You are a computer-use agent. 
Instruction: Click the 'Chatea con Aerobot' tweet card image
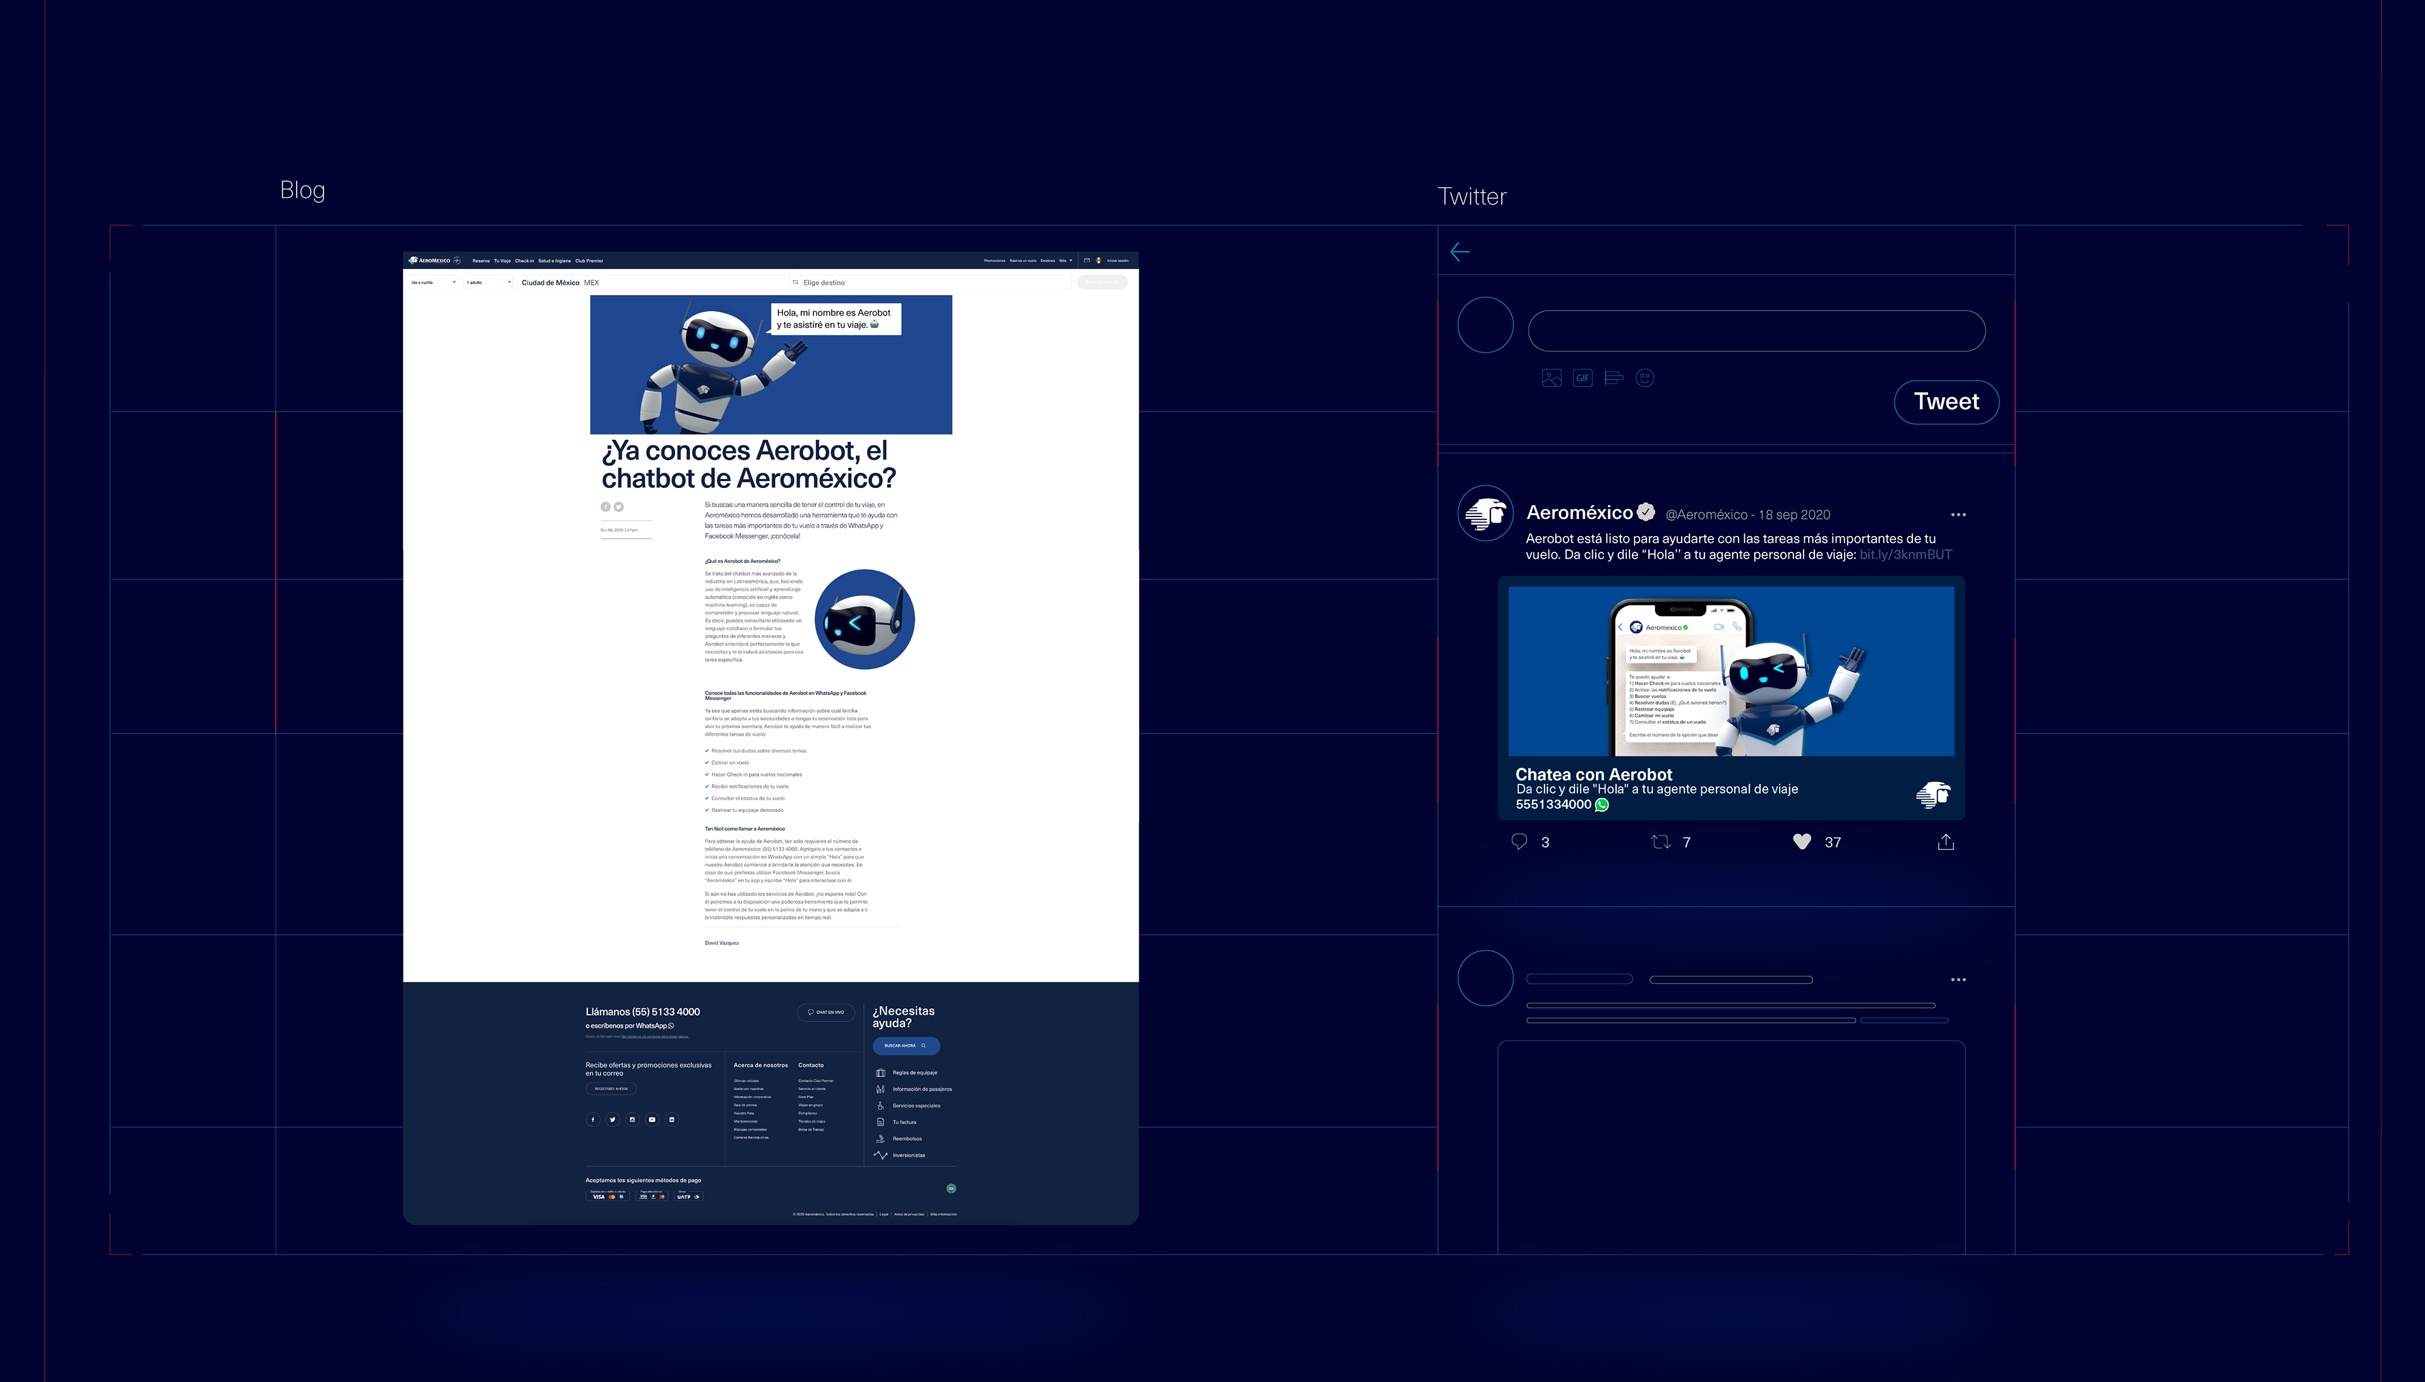[x=1731, y=671]
